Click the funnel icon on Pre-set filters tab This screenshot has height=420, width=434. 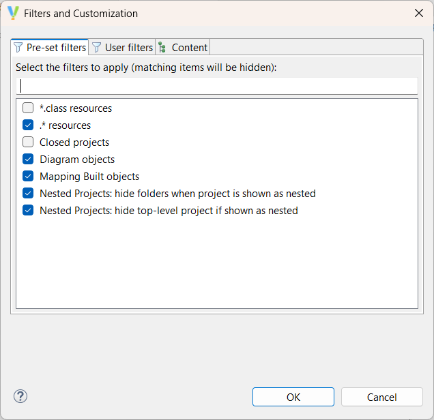tap(18, 48)
